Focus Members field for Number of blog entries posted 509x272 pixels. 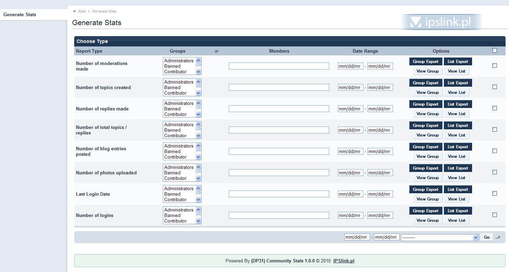pyautogui.click(x=278, y=151)
